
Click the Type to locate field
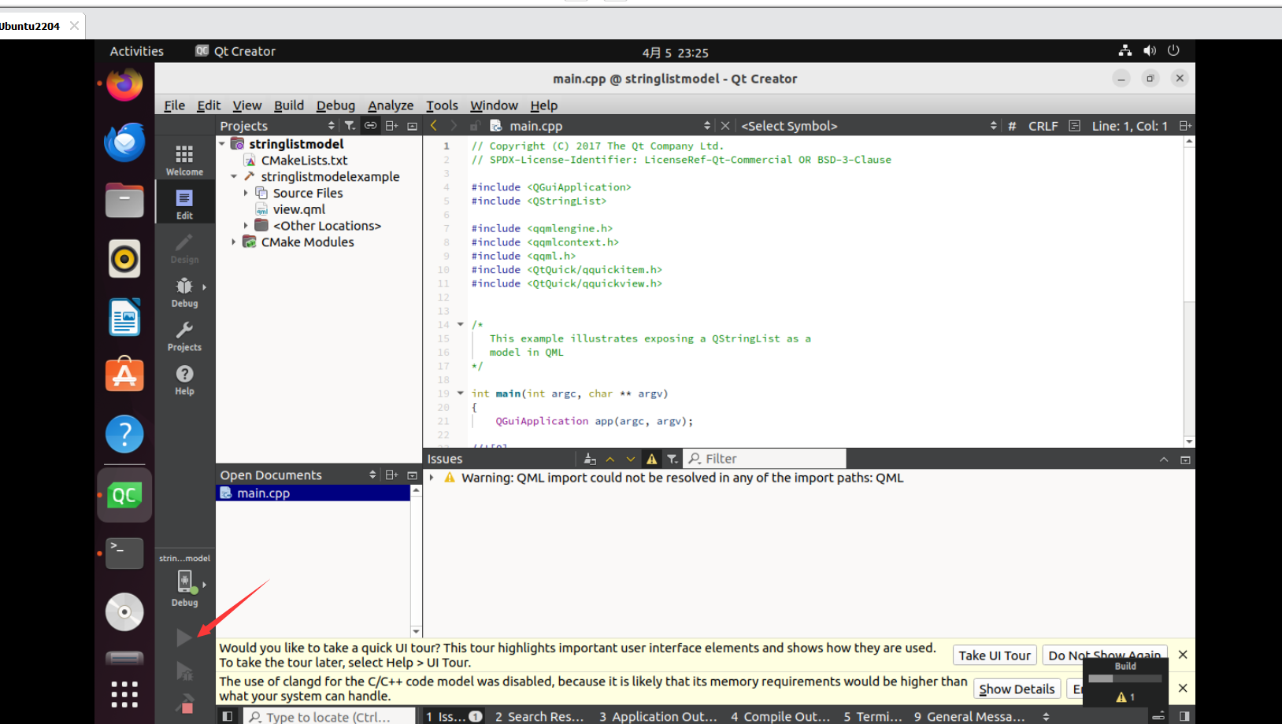(329, 716)
